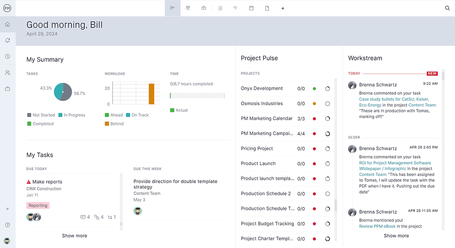455x248 pixels.
Task: Click the Osmosis Industries status circle
Action: [x=314, y=104]
